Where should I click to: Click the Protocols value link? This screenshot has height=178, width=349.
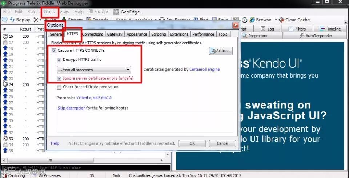point(94,98)
